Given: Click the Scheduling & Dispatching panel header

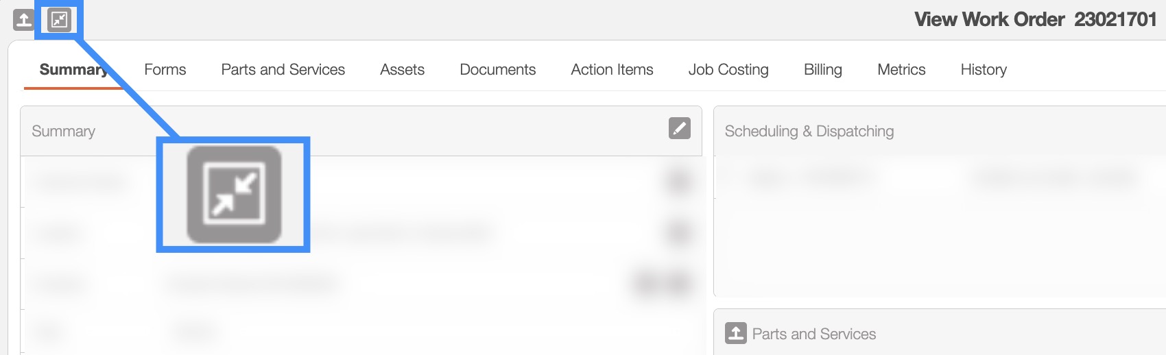Looking at the screenshot, I should [809, 132].
